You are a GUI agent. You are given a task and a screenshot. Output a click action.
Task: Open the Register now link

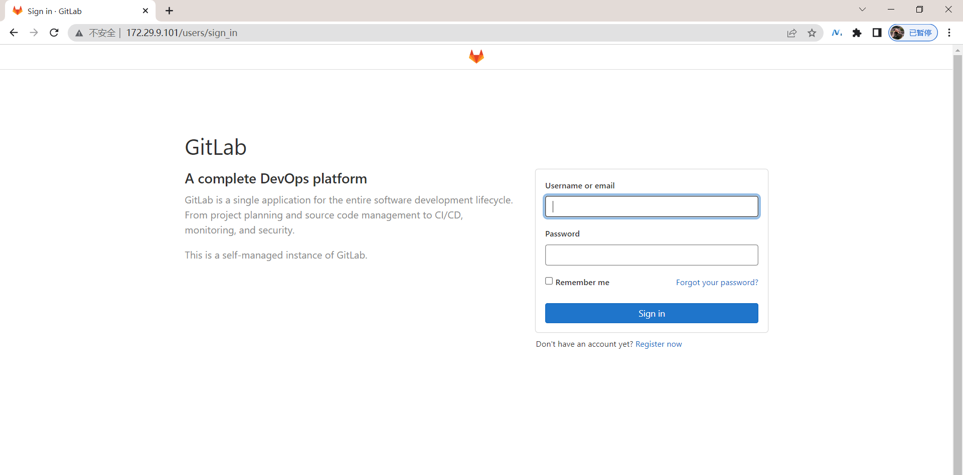(659, 344)
